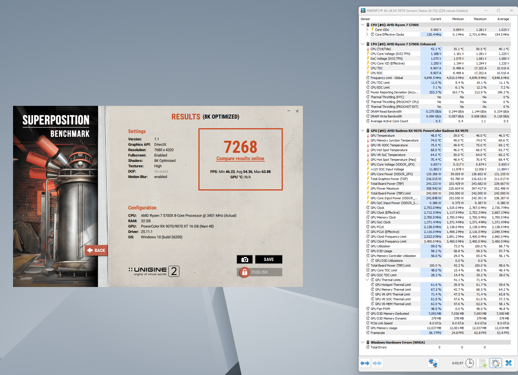Open the Compare results online link
518x375 pixels.
point(240,158)
